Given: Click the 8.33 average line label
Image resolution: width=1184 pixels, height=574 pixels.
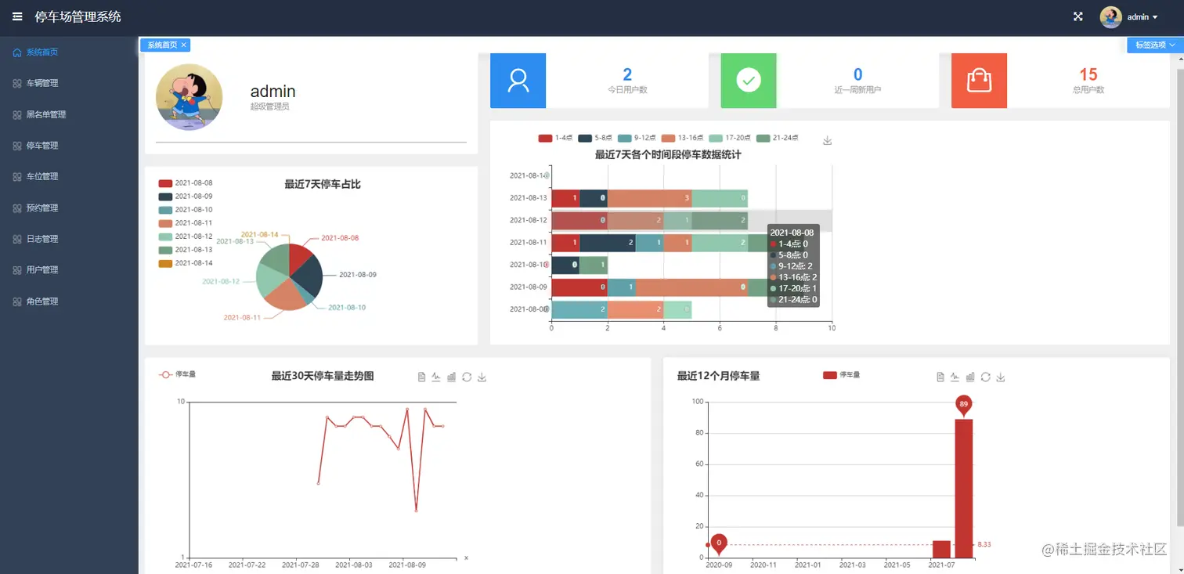Looking at the screenshot, I should (x=985, y=544).
